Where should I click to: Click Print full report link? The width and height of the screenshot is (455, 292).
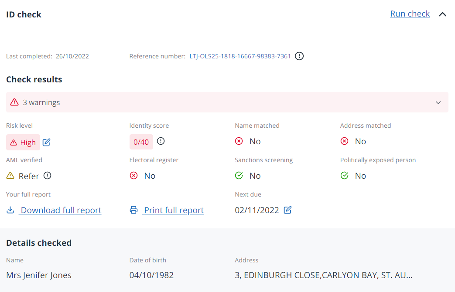pyautogui.click(x=174, y=210)
